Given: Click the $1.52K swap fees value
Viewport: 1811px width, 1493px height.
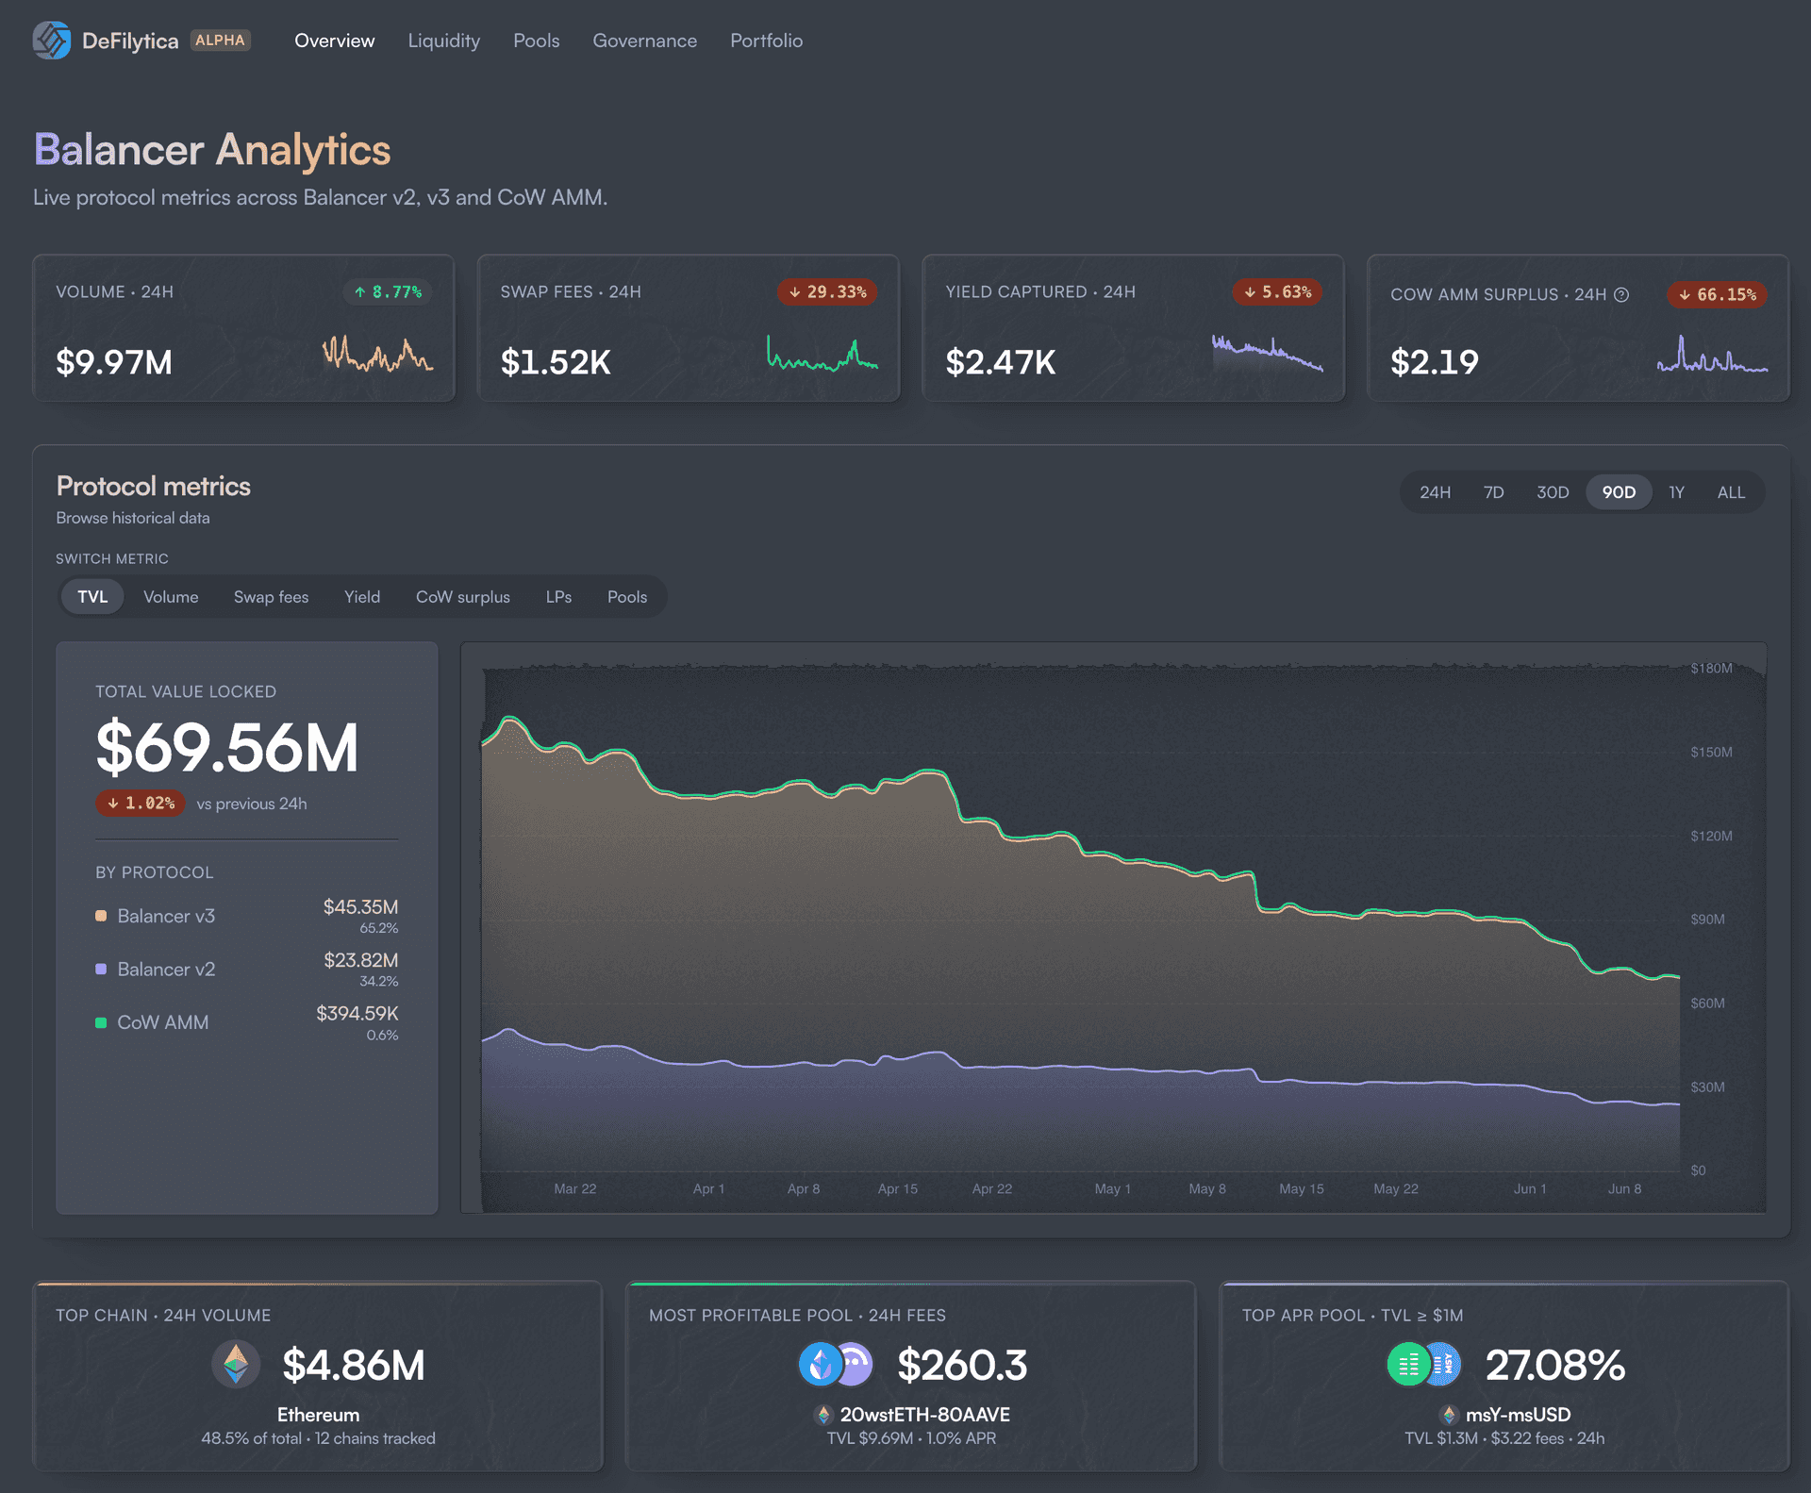Looking at the screenshot, I should (x=556, y=362).
